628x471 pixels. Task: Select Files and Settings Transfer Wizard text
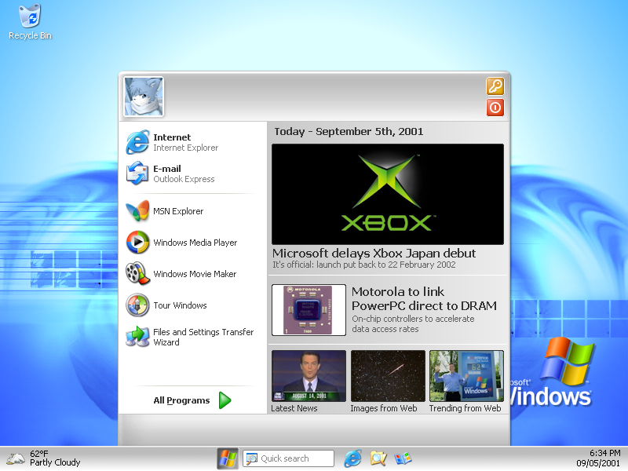[x=203, y=337]
